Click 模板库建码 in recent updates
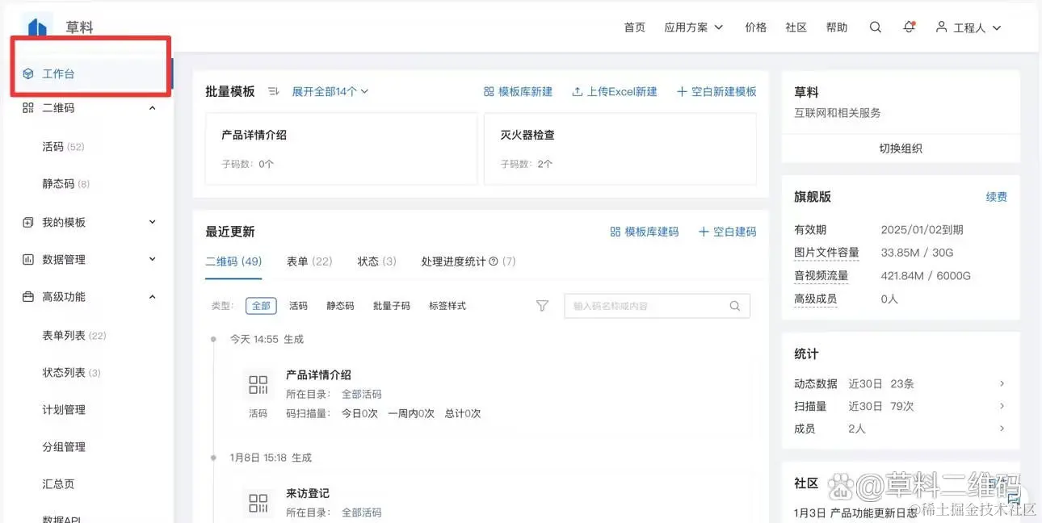1042x523 pixels. pyautogui.click(x=644, y=232)
